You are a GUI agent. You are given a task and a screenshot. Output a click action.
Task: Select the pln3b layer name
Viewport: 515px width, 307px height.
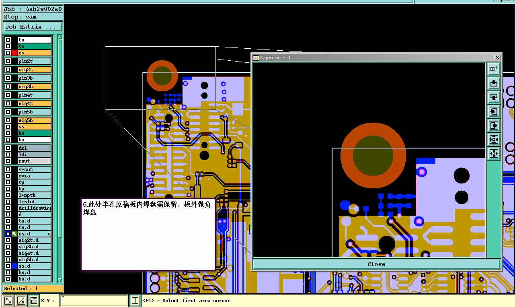tap(35, 78)
